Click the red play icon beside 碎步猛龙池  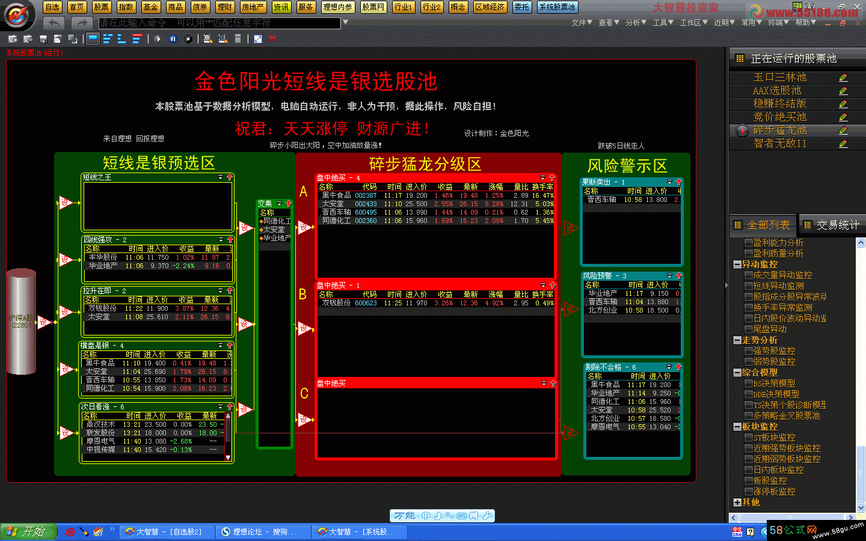coord(742,130)
